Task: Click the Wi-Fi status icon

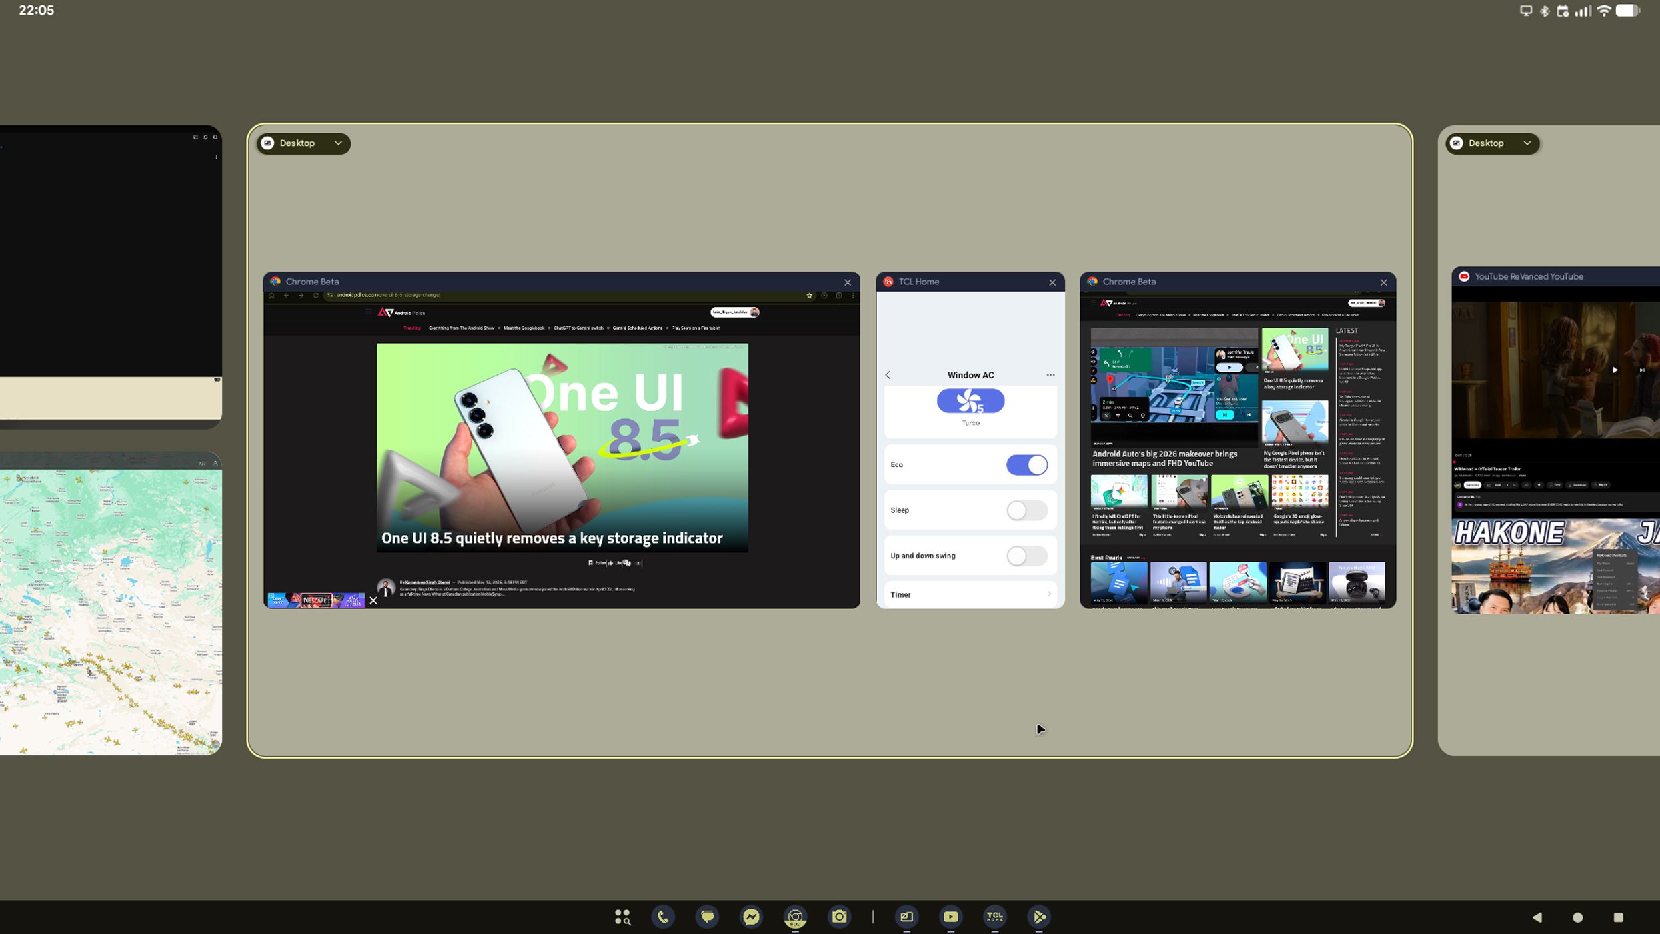Action: coord(1604,11)
